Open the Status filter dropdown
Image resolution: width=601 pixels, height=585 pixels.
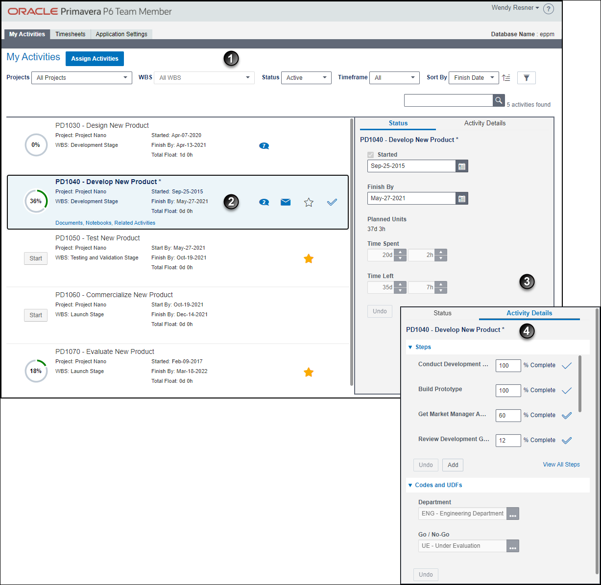pos(307,78)
